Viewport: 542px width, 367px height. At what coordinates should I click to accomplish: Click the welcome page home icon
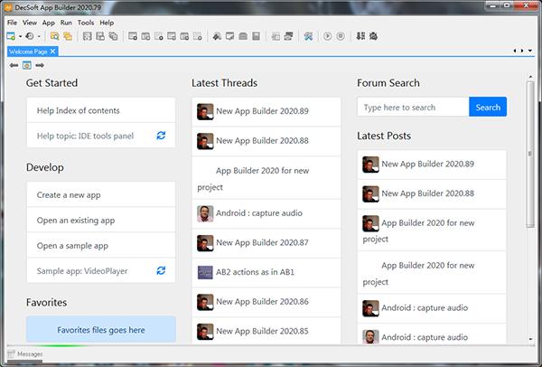click(x=26, y=65)
